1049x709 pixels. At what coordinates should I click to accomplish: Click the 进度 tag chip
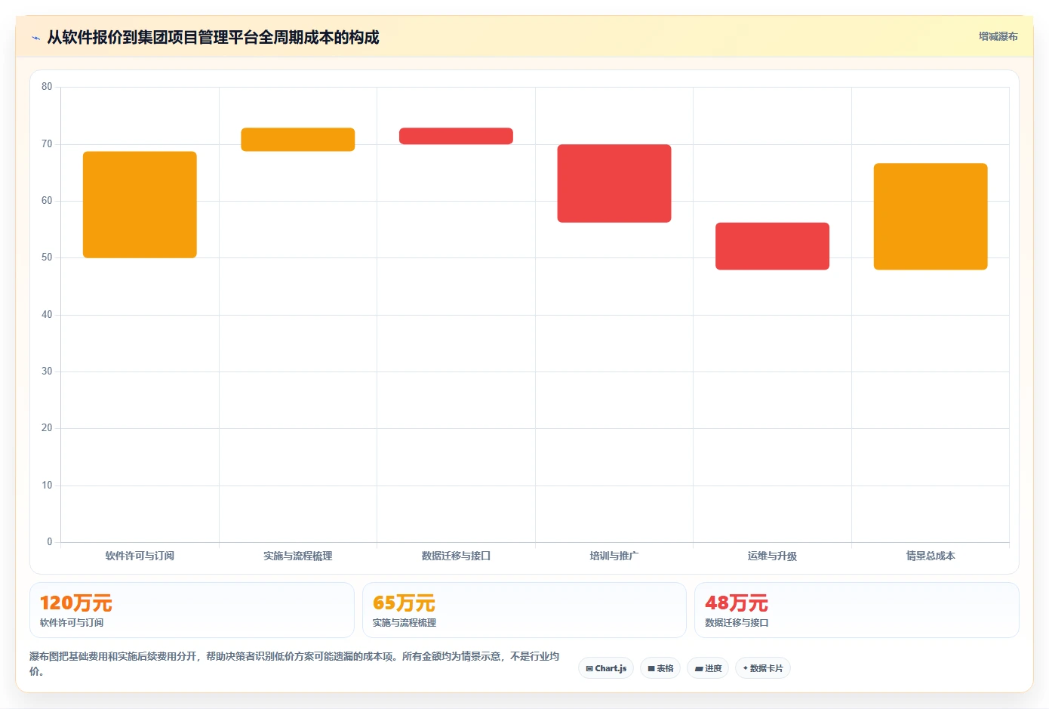708,668
